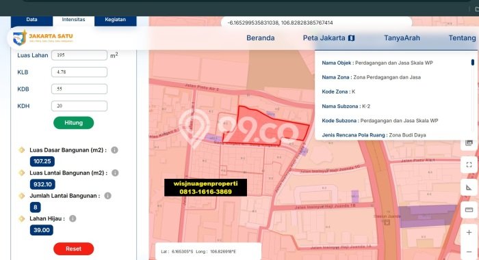Click the Luas Lahan input field
The height and width of the screenshot is (260, 479).
tap(79, 55)
